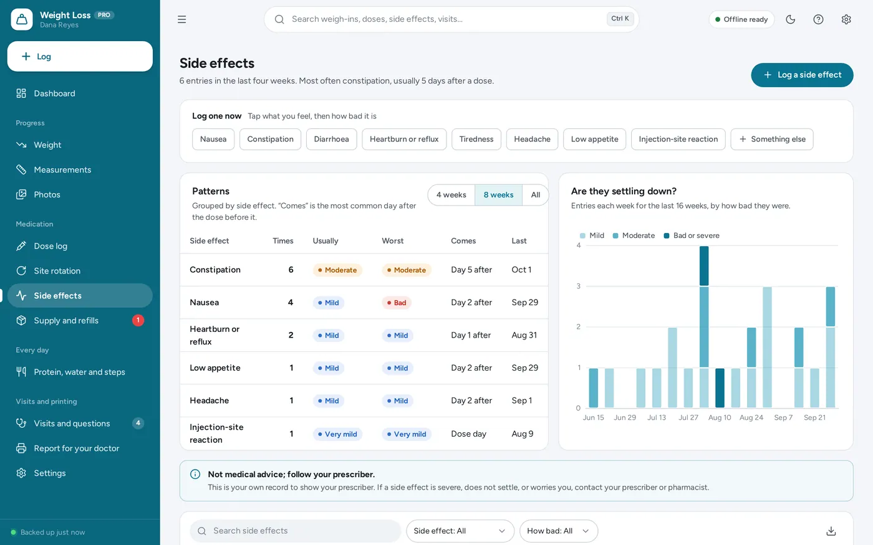
Task: Click the Offline ready status badge
Action: [741, 19]
